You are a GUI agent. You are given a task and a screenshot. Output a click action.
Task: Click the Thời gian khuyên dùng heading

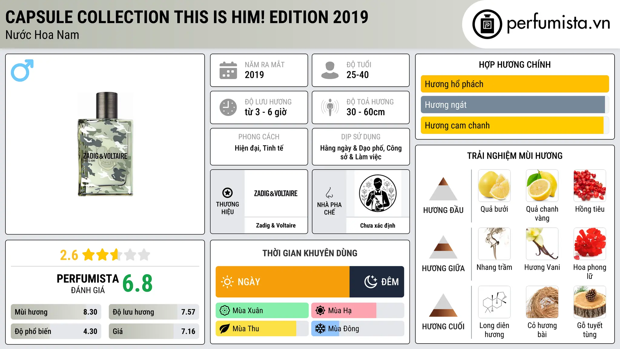click(310, 253)
